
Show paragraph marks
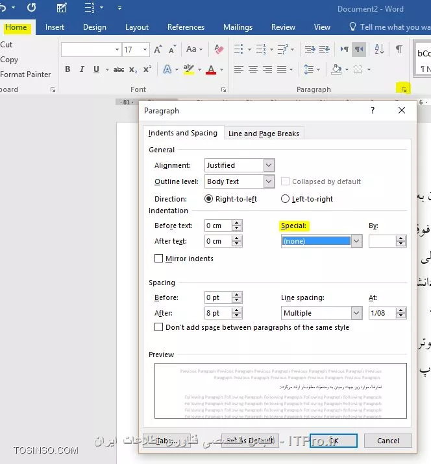coord(399,49)
